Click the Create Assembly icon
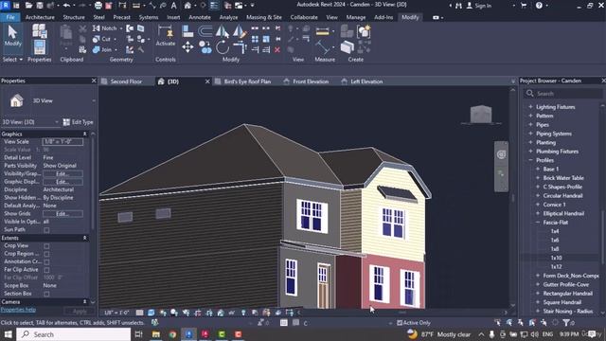Viewport: 606px width, 341px height. tap(347, 31)
